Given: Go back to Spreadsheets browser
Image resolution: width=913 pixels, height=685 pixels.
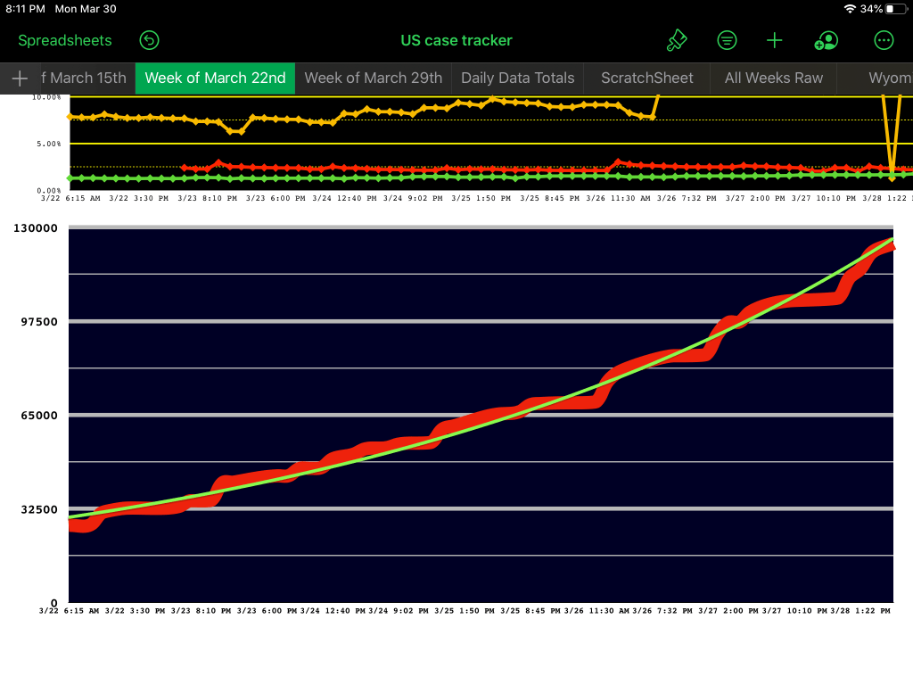Looking at the screenshot, I should [x=65, y=40].
